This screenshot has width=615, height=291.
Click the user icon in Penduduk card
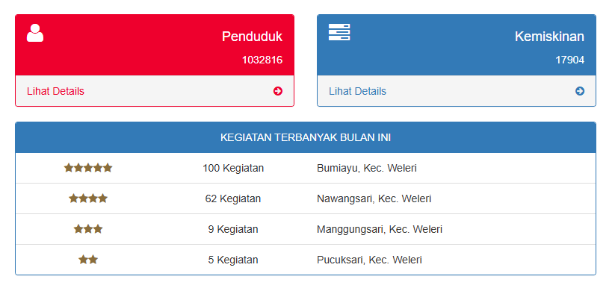[x=35, y=33]
